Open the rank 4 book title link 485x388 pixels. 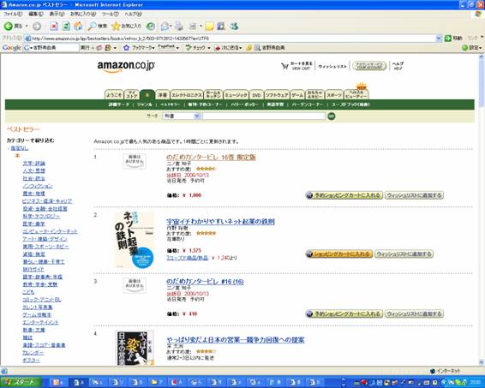point(236,340)
